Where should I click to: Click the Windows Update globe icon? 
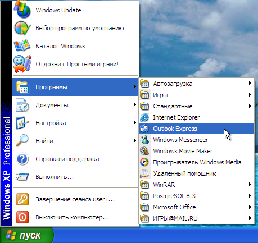(22, 10)
